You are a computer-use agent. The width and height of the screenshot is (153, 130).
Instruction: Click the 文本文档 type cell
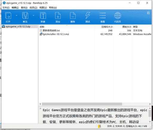coord(137,31)
